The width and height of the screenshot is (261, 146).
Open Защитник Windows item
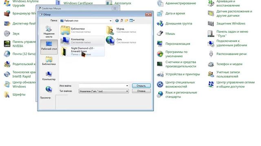(x=227, y=24)
